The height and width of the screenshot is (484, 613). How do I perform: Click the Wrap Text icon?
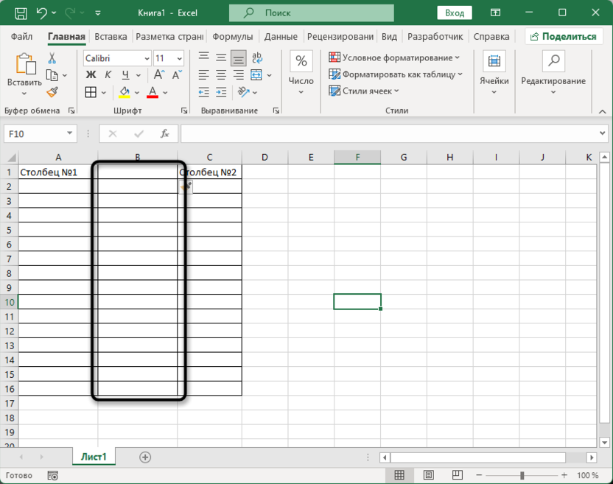[x=256, y=58]
